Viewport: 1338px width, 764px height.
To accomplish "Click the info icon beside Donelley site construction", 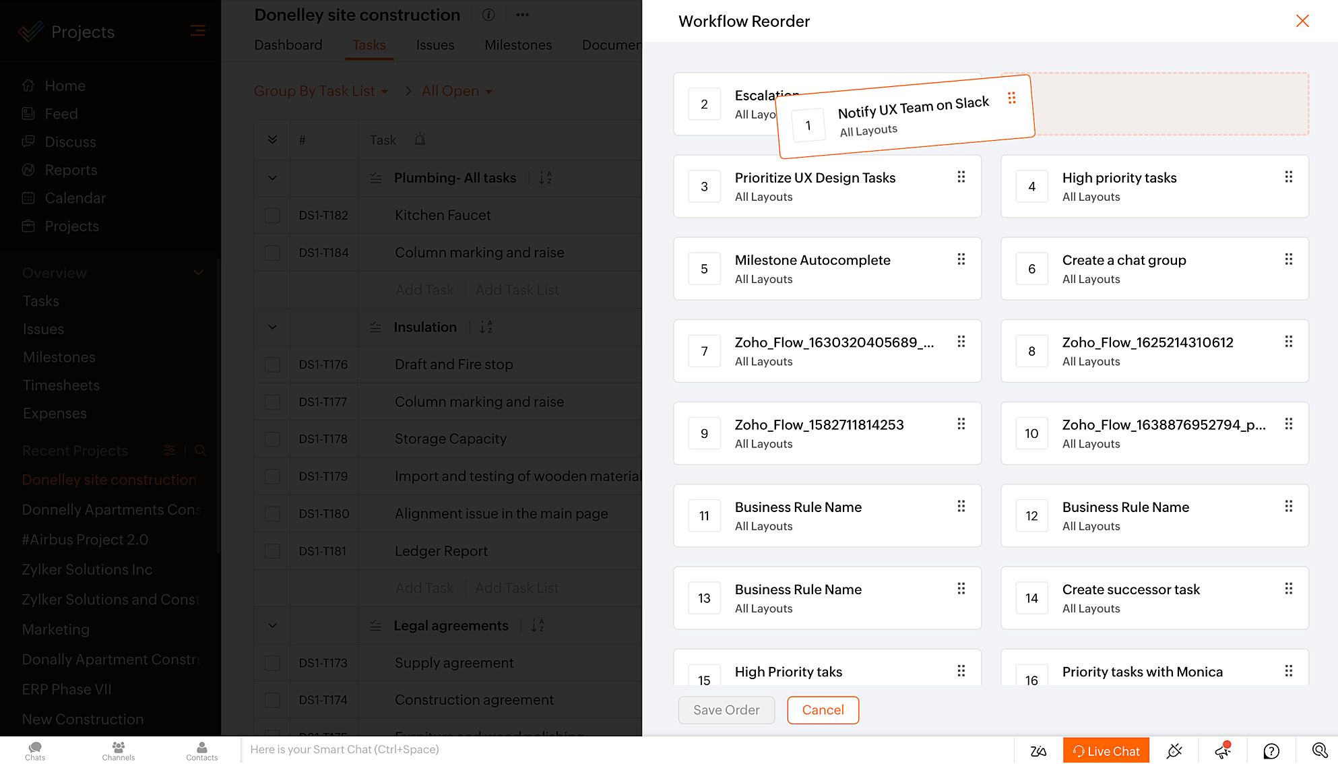I will point(488,15).
